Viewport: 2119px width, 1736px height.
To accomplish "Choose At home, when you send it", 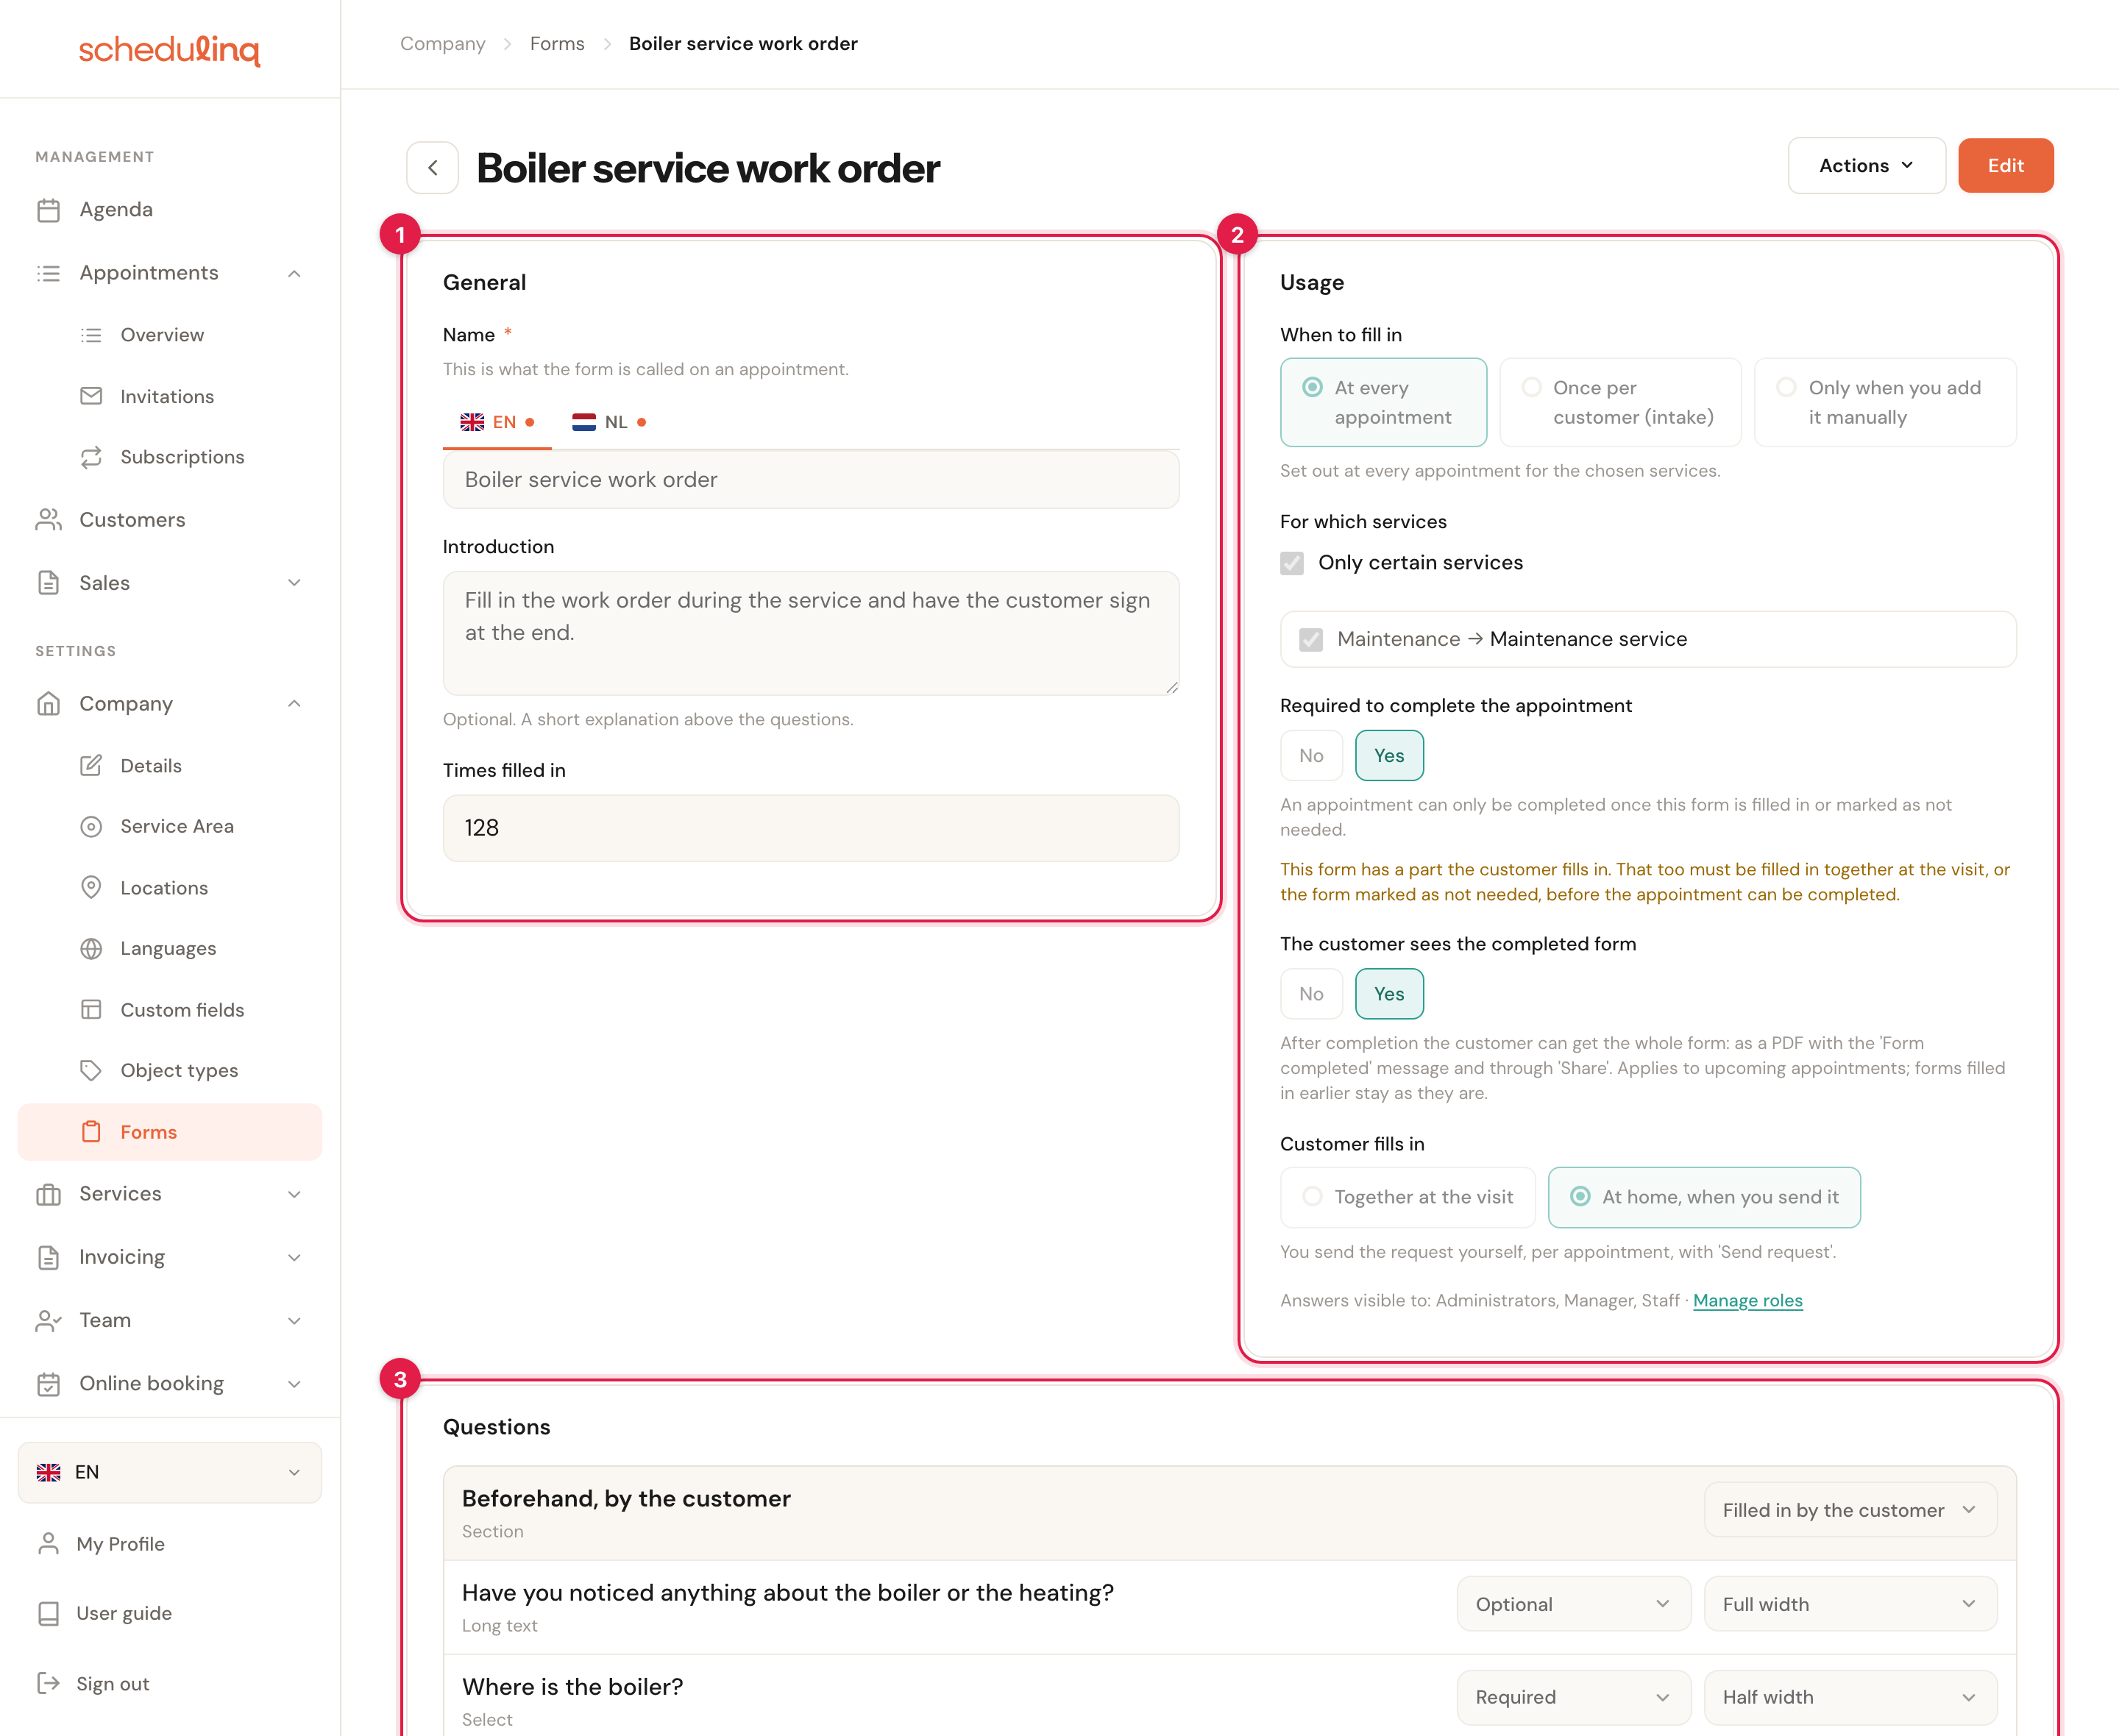I will click(1704, 1197).
